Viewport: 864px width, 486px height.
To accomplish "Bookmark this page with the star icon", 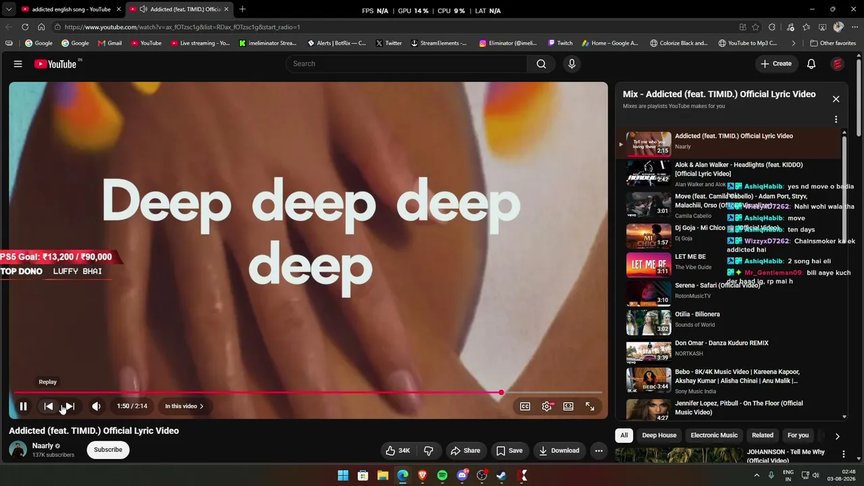I will [x=756, y=27].
